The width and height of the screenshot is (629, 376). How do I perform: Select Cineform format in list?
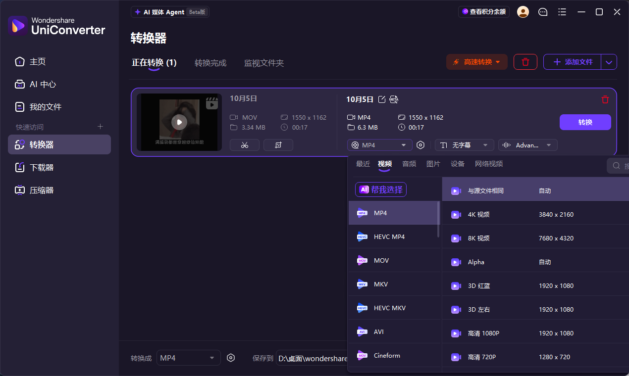(393, 355)
